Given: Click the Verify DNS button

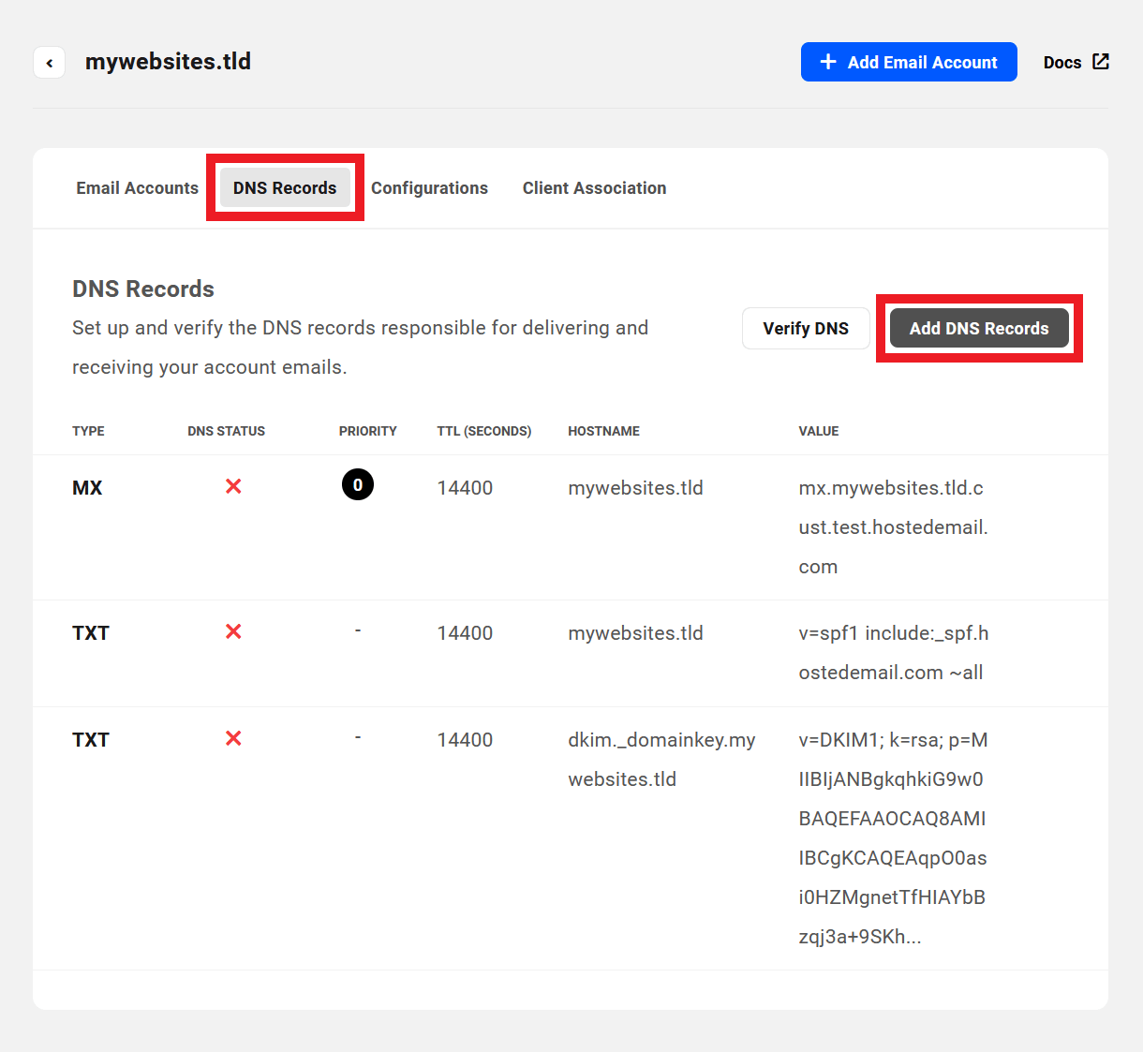Looking at the screenshot, I should 806,329.
